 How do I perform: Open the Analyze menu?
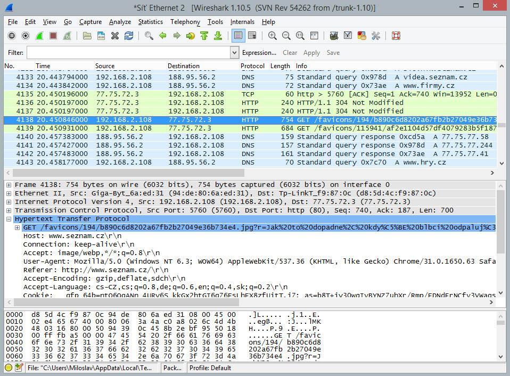point(120,22)
